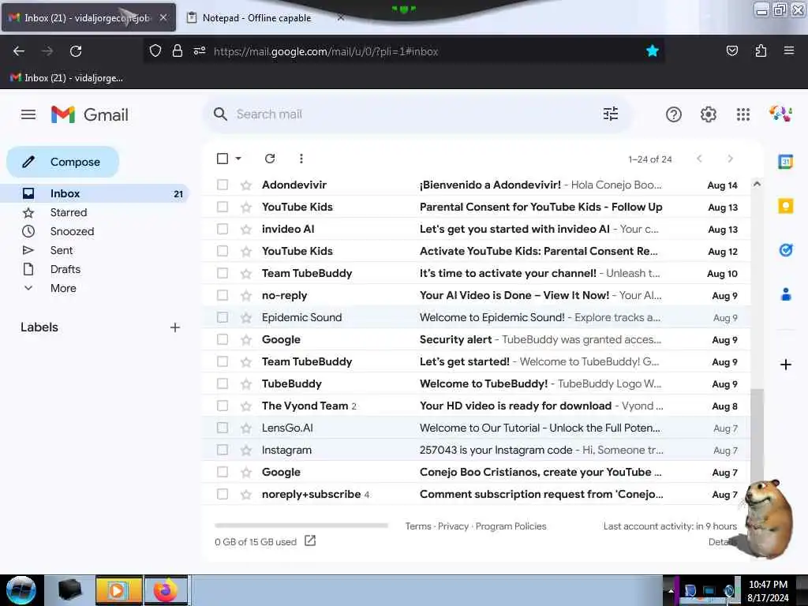
Task: Open Google Keep side panel
Action: [x=786, y=207]
